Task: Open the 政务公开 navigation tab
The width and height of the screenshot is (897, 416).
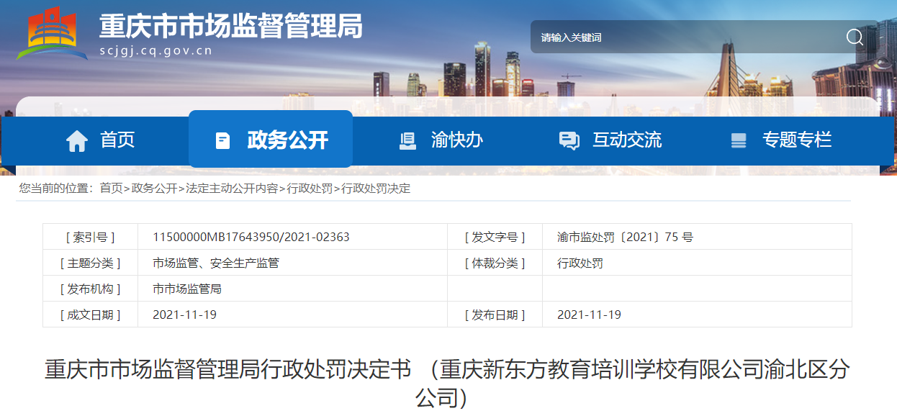Action: pyautogui.click(x=271, y=140)
